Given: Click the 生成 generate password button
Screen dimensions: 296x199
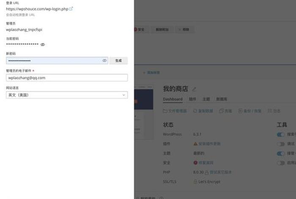Looking at the screenshot, I should point(118,61).
